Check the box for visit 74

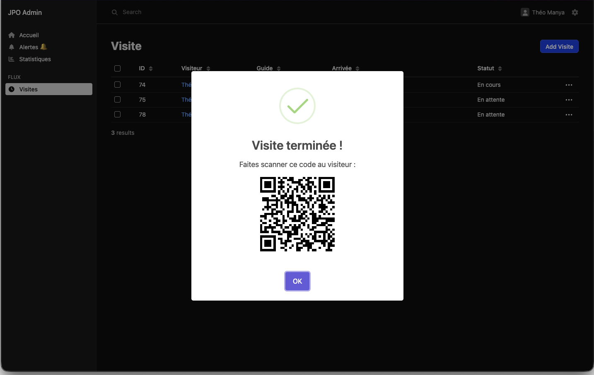[118, 85]
